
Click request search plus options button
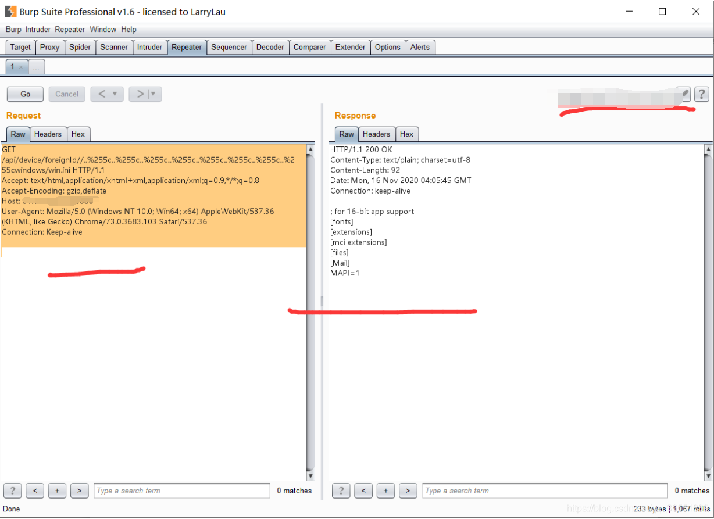point(57,491)
